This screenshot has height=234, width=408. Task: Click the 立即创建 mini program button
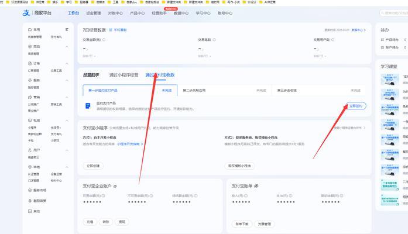coord(93,166)
